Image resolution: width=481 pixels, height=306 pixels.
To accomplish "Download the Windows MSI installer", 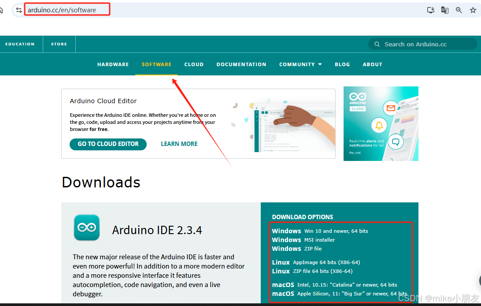I will click(x=303, y=240).
